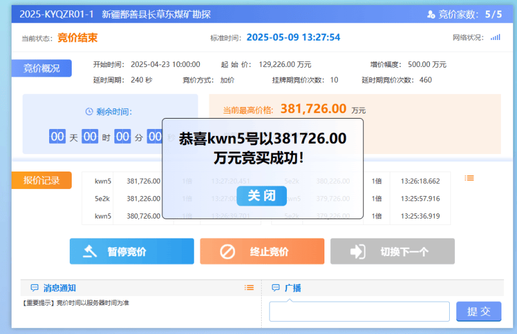Click the arrow icon on the 切换下一个 button
Viewport: 517px width, 334px height.
point(358,251)
